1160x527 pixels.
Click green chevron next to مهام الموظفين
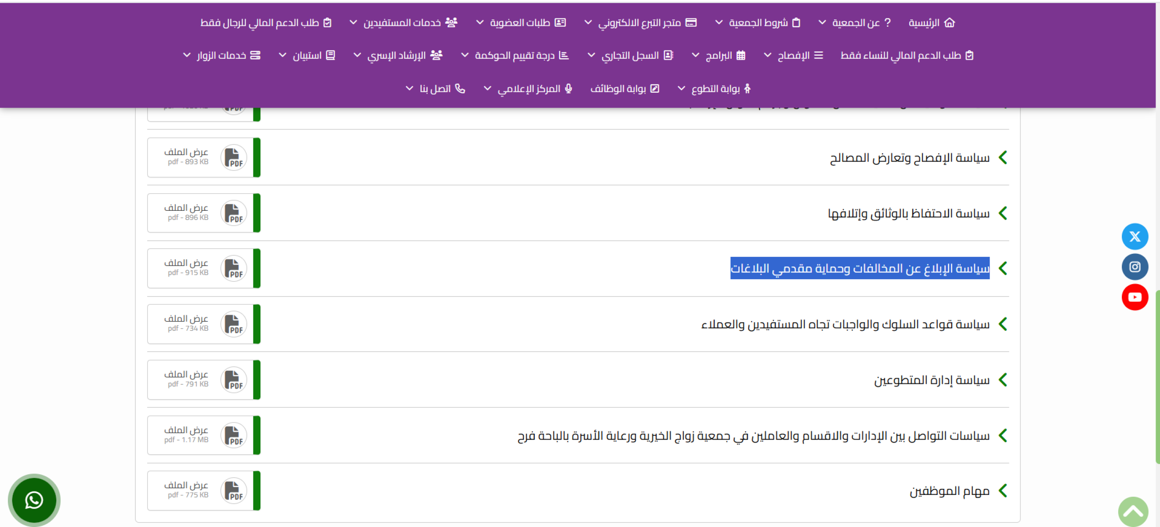pos(1003,491)
